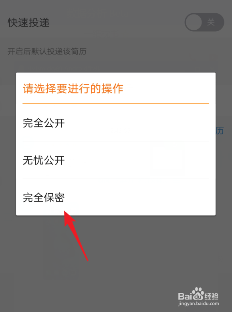Click the 'Bai' watermark lettering
Viewport: 232px width, 312px height.
pyautogui.click(x=184, y=296)
